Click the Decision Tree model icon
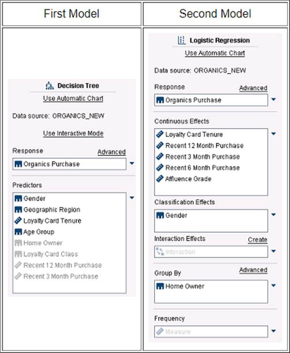290x353 pixels. pos(49,86)
